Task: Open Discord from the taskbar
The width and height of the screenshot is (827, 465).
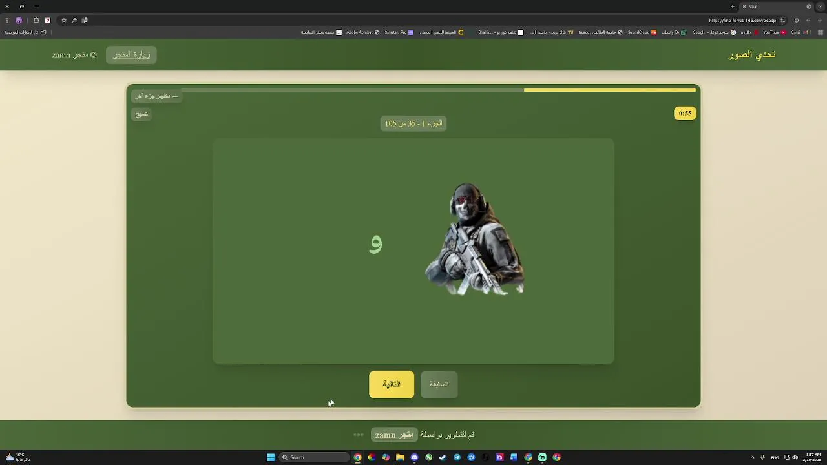Action: (414, 457)
